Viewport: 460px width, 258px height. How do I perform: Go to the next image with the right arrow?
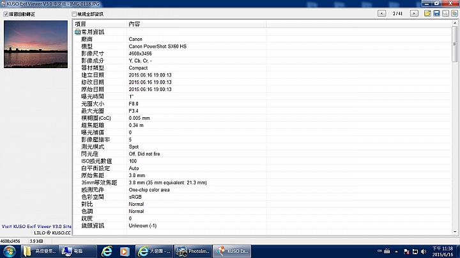(414, 13)
